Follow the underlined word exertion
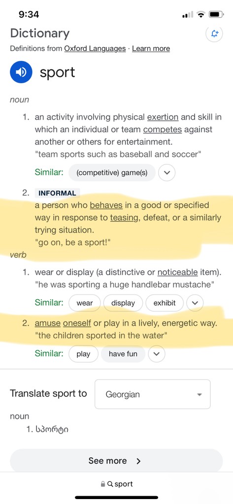 (163, 117)
